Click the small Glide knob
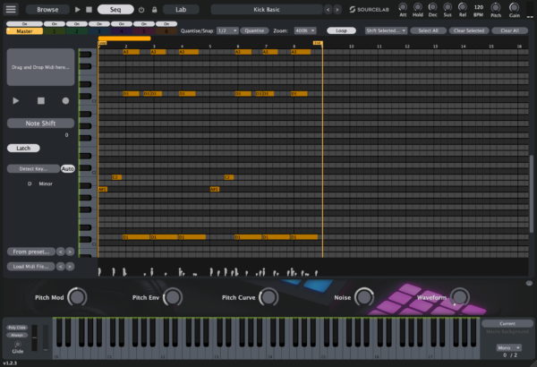 point(18,344)
